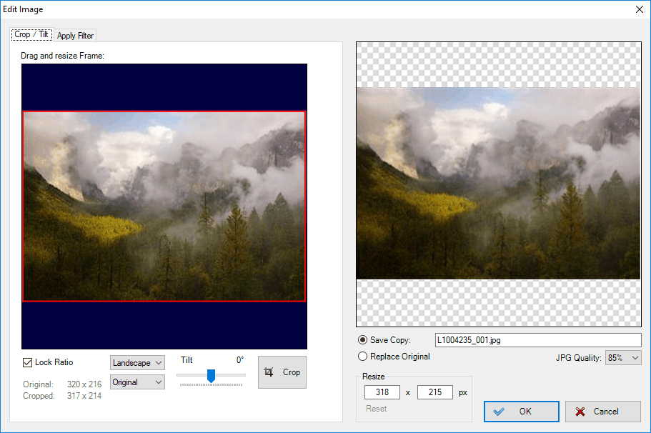Click the resize width field showing 318
Screen dimensions: 651x433
coord(382,392)
